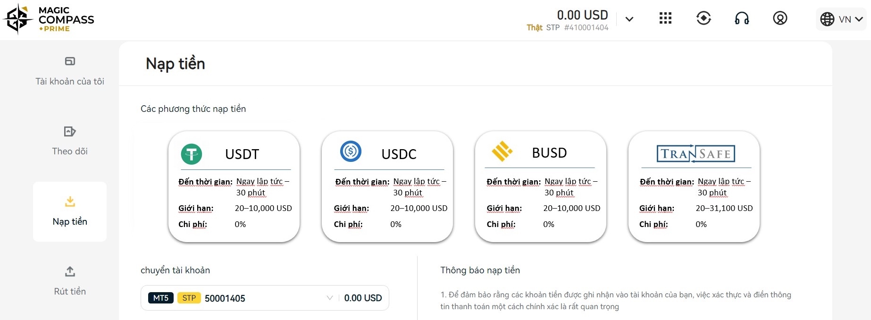Click the BUSD yellow diamond icon

click(502, 152)
